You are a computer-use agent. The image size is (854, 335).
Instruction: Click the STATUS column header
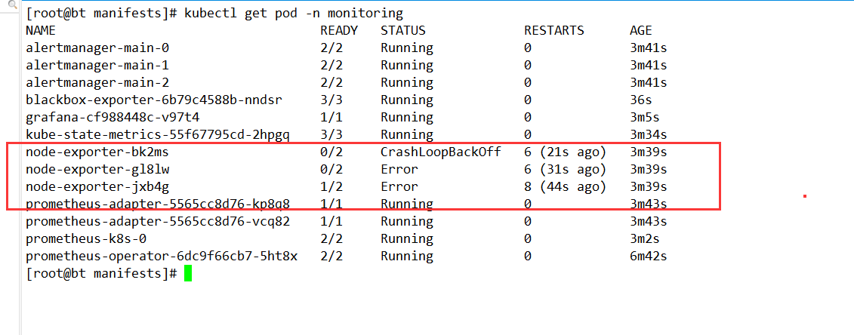click(403, 30)
